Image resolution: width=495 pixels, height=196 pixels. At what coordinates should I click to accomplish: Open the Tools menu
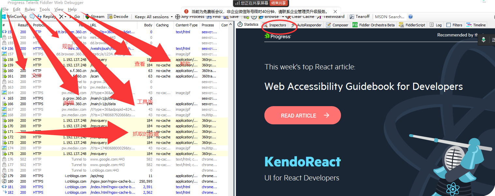(x=45, y=9)
